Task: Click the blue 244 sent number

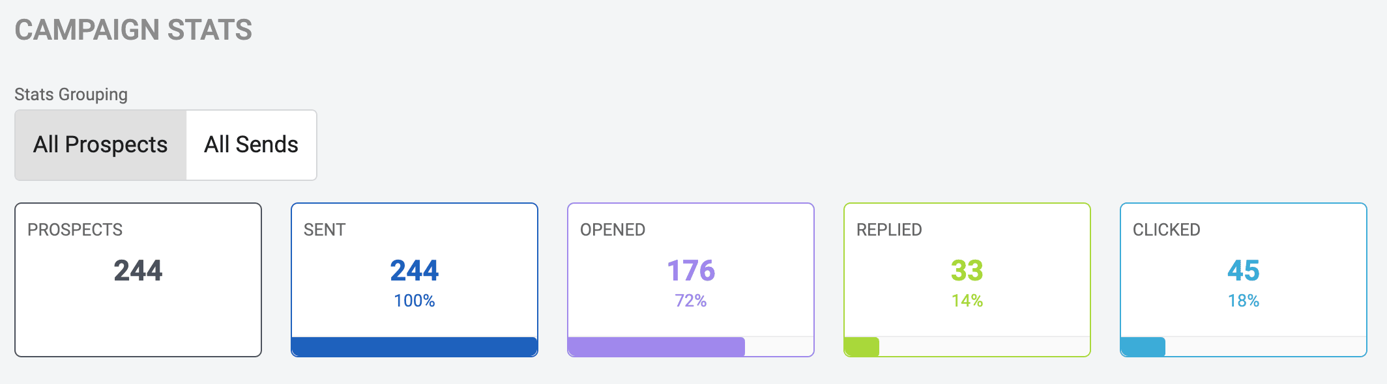Action: click(415, 271)
